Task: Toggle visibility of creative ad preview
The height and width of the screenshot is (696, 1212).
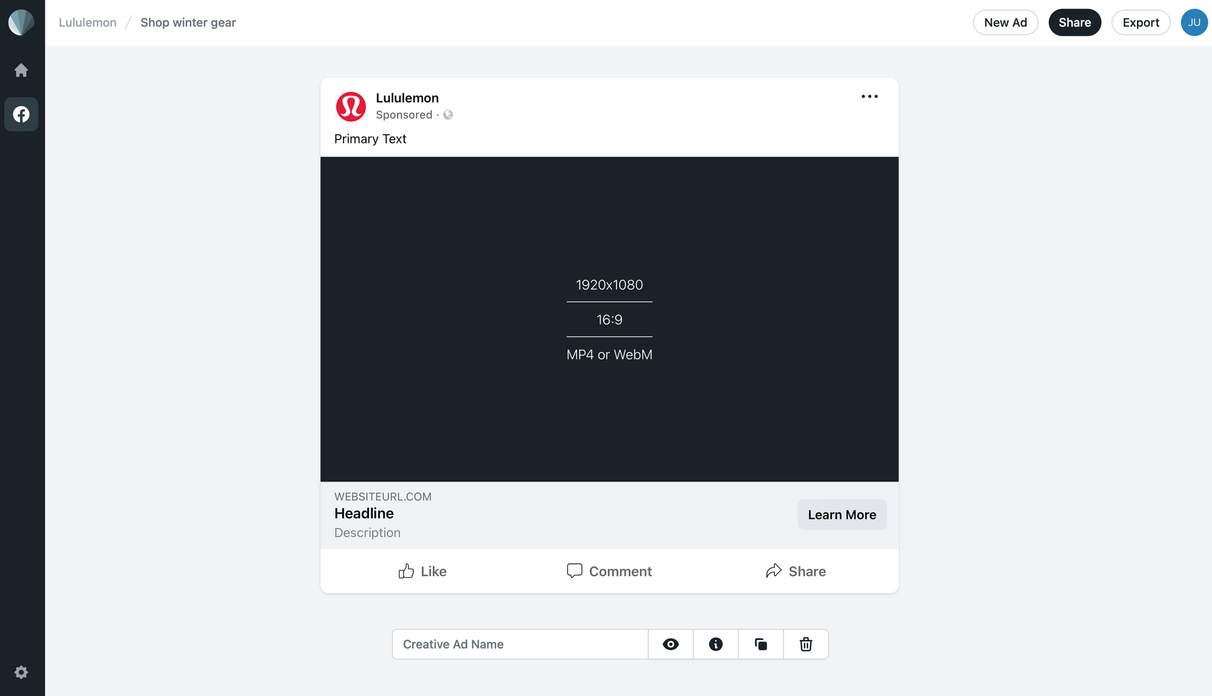Action: (671, 644)
